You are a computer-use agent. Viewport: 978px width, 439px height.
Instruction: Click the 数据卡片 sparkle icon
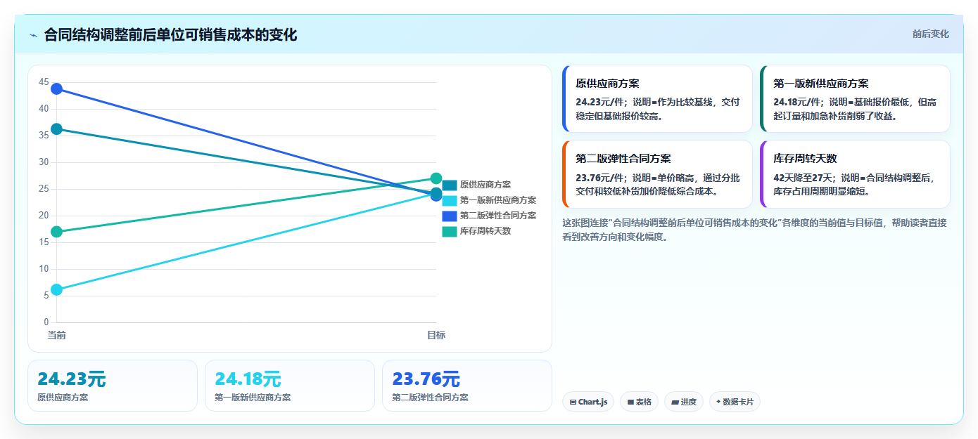coord(718,402)
